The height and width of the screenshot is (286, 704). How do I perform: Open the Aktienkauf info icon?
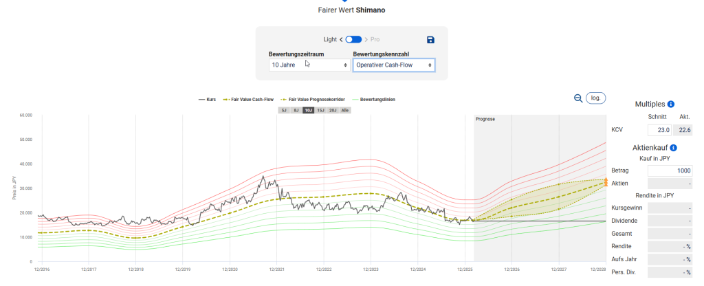click(673, 148)
